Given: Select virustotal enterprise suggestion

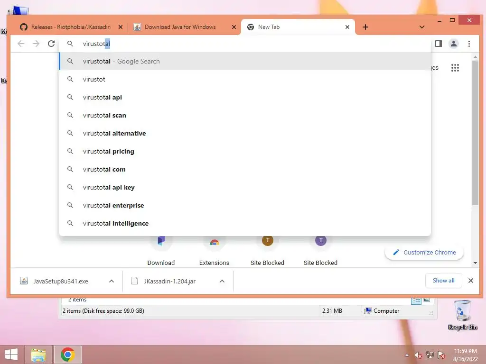Looking at the screenshot, I should [245, 205].
